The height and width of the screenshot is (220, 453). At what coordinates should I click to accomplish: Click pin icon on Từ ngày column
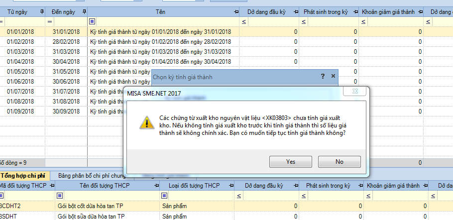point(41,11)
